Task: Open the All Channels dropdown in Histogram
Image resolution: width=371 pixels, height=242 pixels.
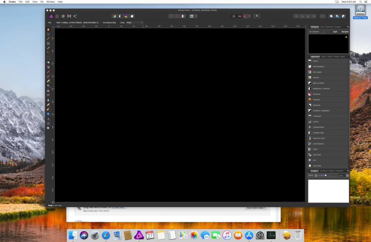Action: click(317, 32)
